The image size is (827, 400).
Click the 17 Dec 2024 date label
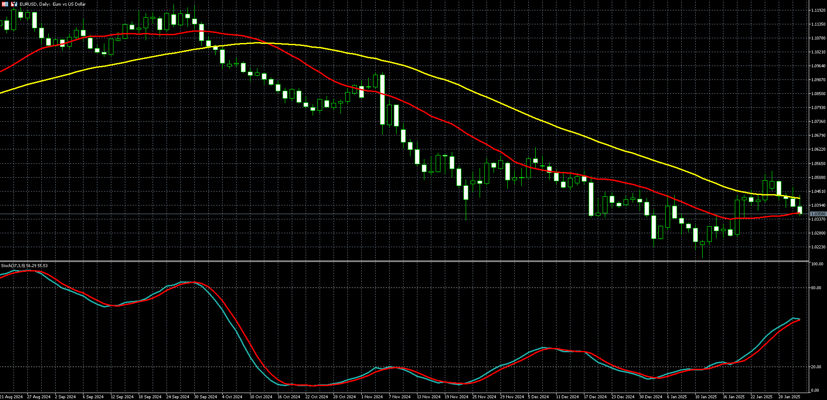[595, 397]
